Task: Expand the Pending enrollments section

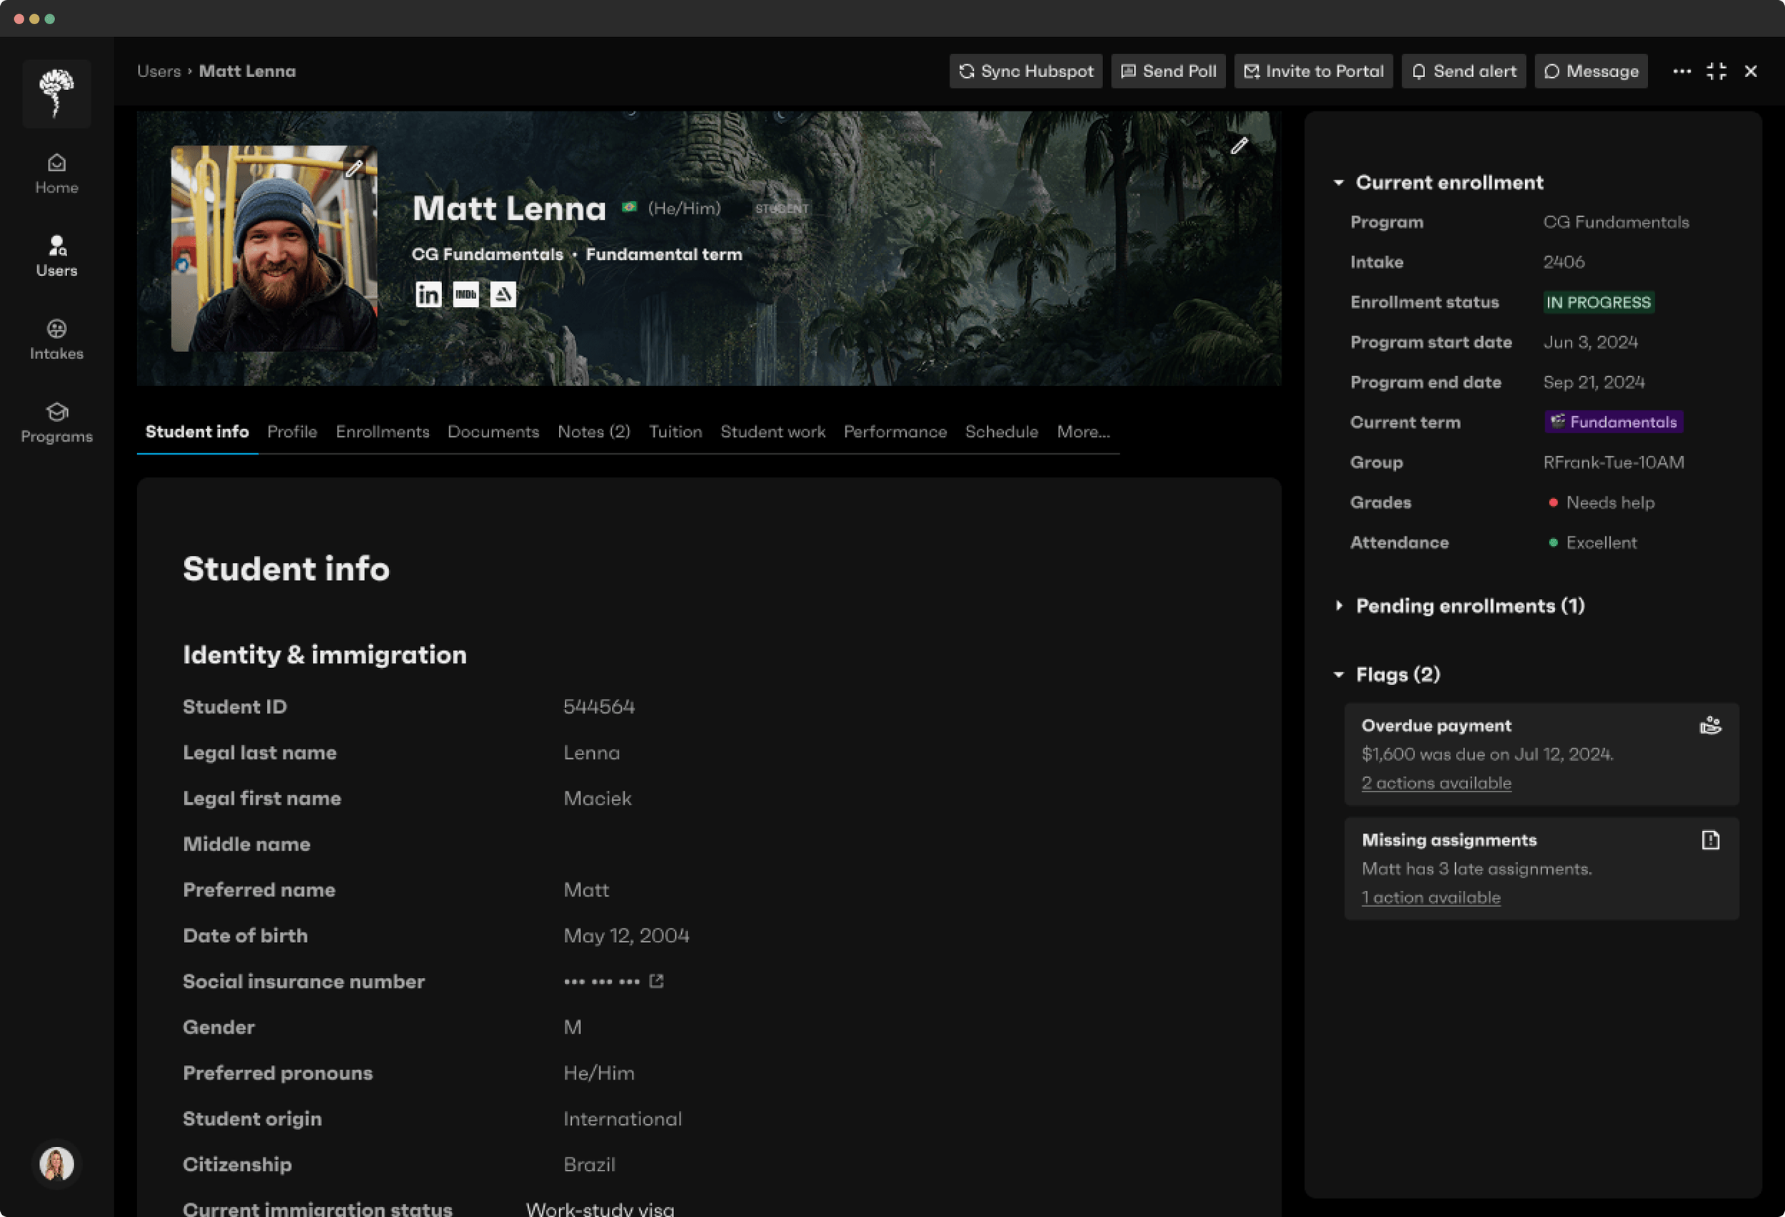Action: pyautogui.click(x=1339, y=606)
